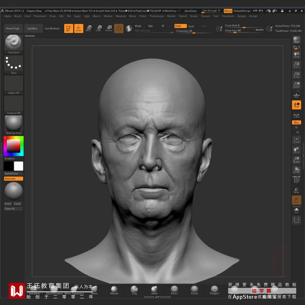Toggle Transp transparency
The image size is (305, 305).
coord(297,190)
